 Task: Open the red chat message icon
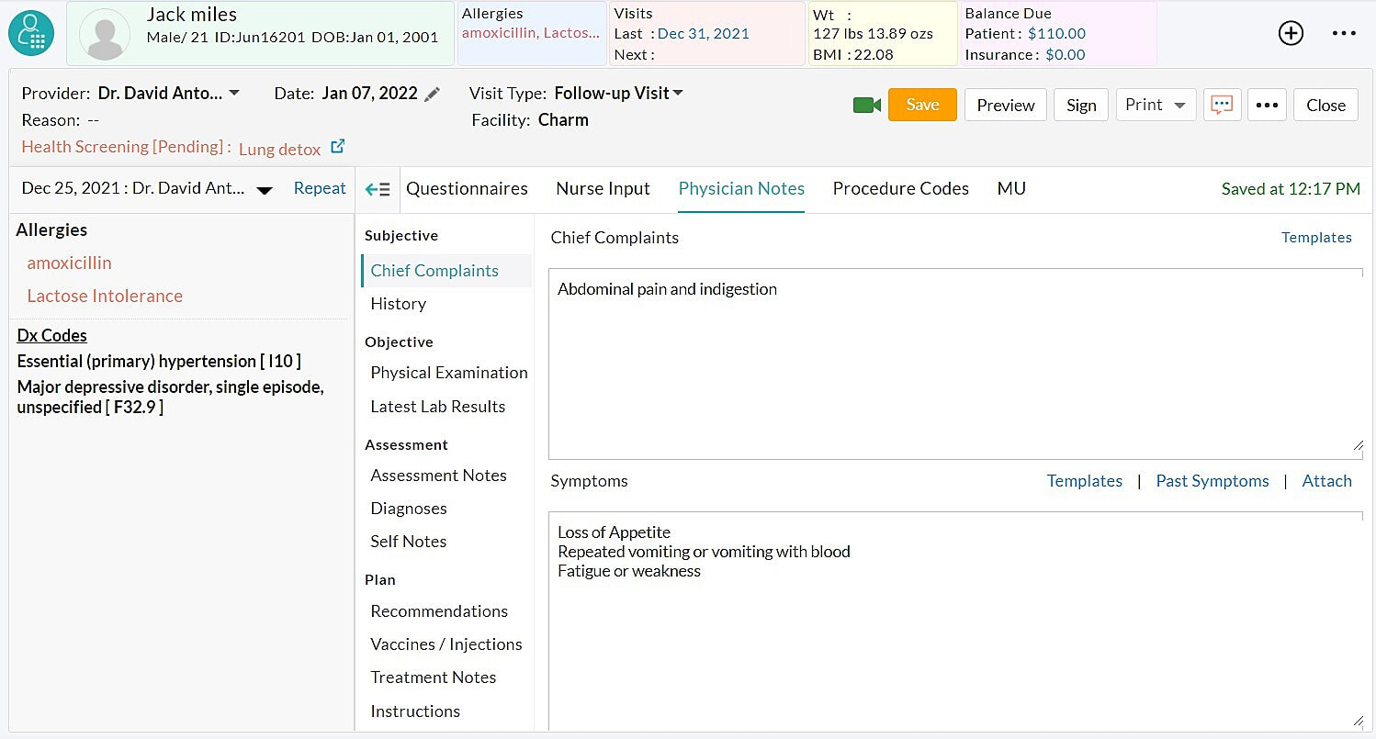tap(1221, 105)
